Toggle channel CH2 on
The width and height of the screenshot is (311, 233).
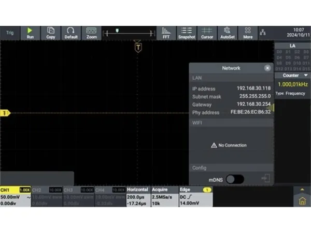(47, 197)
